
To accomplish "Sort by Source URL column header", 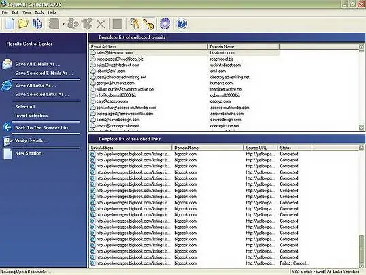I will pos(261,148).
